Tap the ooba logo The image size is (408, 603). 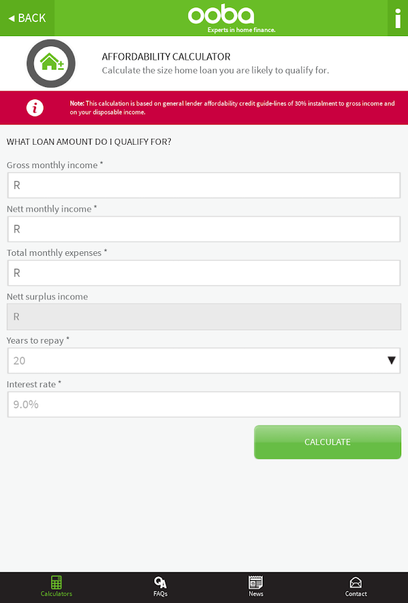[x=221, y=15]
